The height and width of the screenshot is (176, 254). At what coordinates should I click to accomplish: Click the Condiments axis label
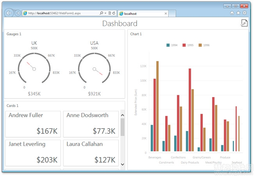point(166,162)
